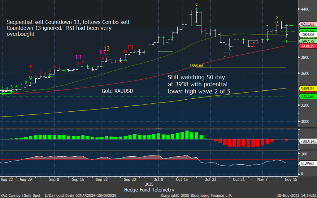Click the pink 4211.62 price tag

point(307,24)
